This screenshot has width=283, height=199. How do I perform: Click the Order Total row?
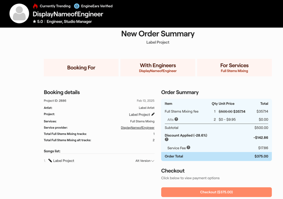[x=216, y=156]
